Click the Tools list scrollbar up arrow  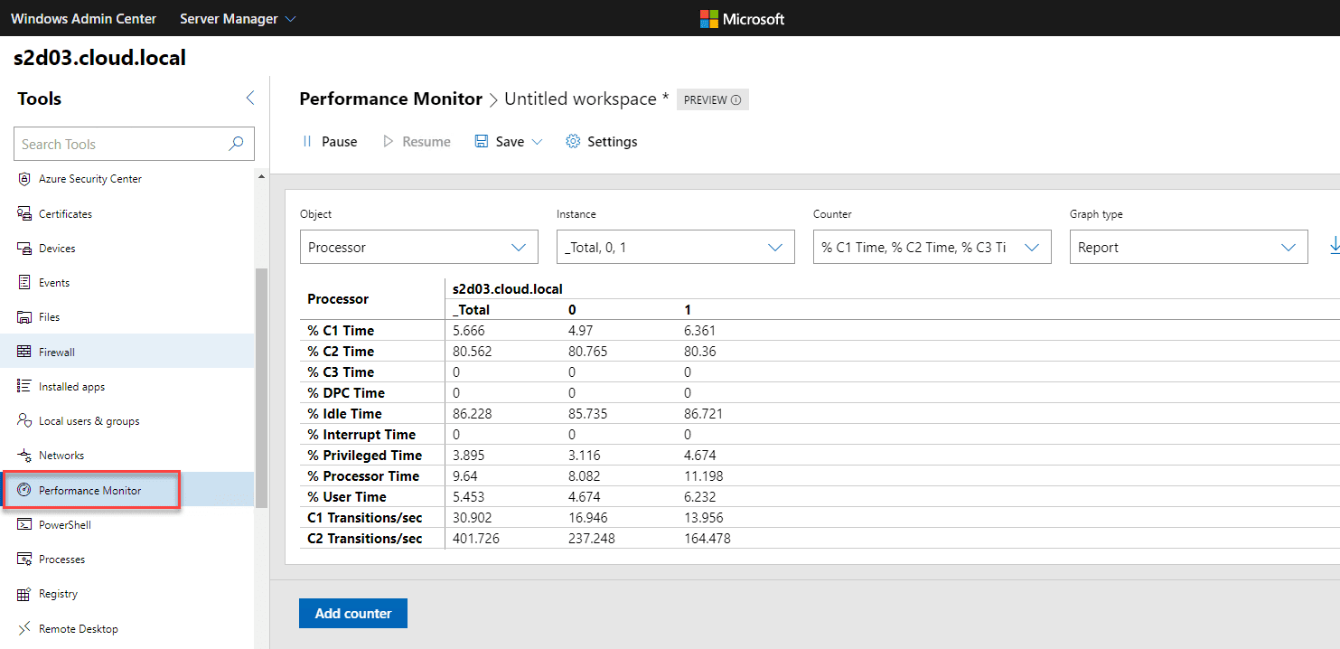[x=262, y=177]
